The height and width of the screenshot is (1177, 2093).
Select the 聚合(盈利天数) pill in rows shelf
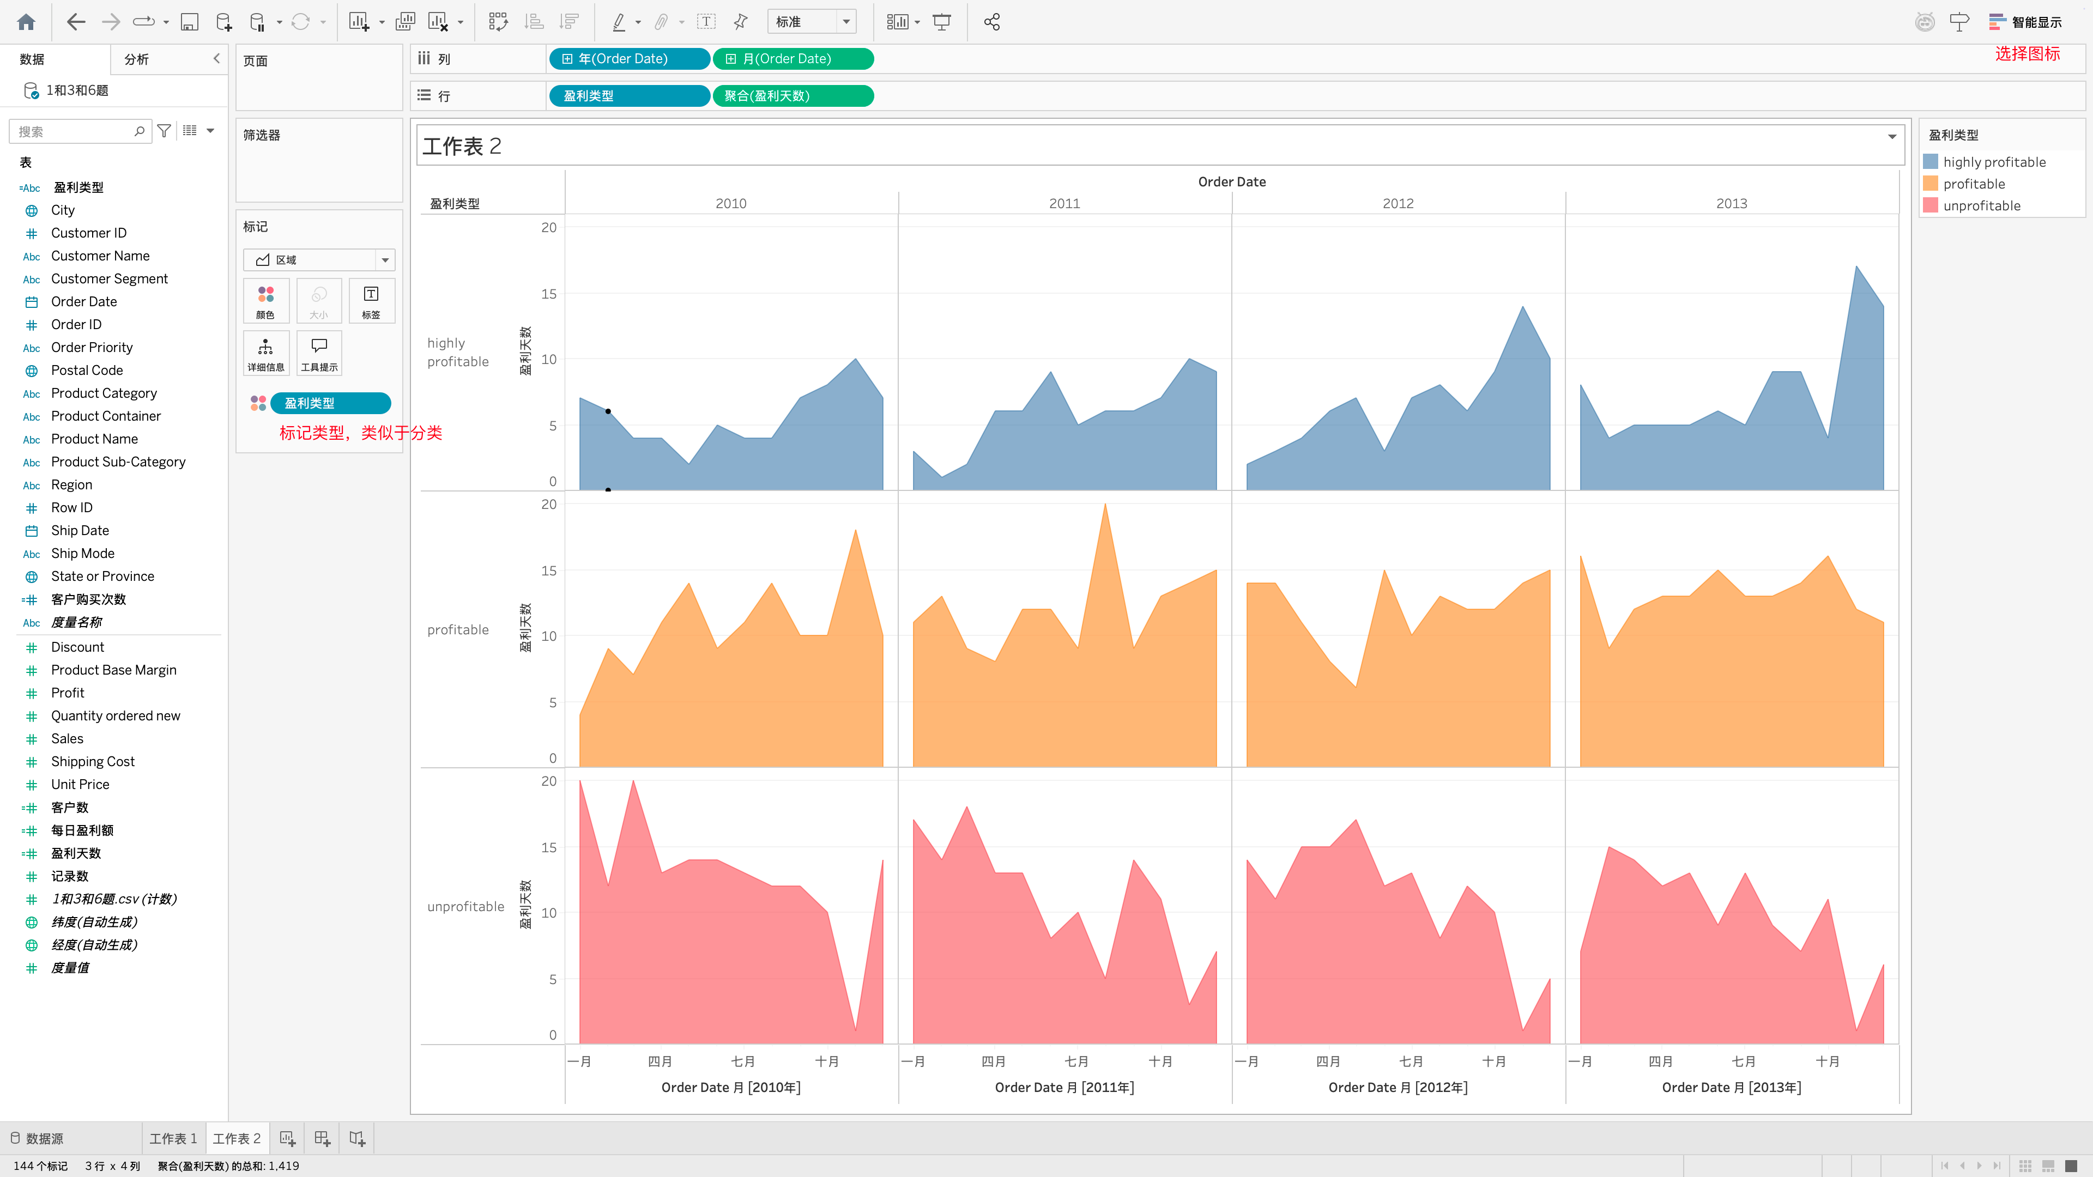(793, 96)
